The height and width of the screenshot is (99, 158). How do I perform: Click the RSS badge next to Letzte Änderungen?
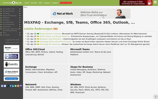tap(56, 29)
